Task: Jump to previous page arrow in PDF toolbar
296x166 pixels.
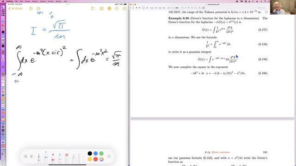Action: pyautogui.click(x=137, y=8)
